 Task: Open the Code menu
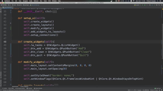pyautogui.click(x=31, y=1)
